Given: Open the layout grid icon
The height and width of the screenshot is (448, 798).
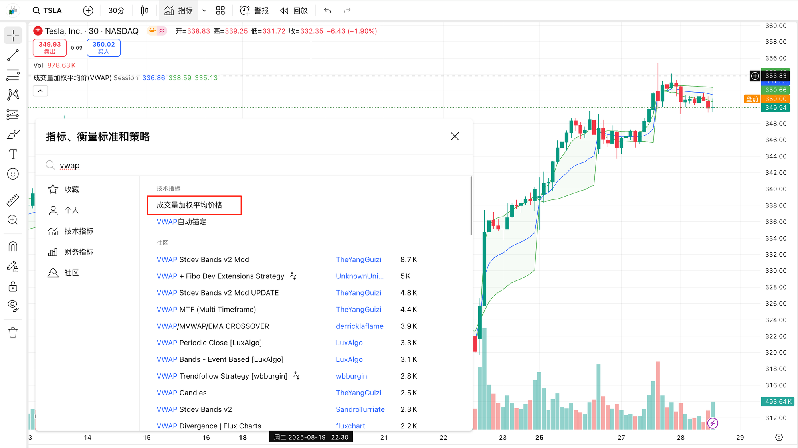Looking at the screenshot, I should [x=220, y=10].
